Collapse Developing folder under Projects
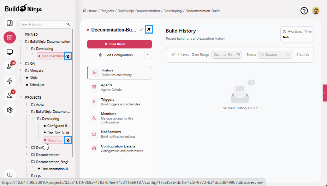Screen dimensions: 327x186 tap(33, 118)
